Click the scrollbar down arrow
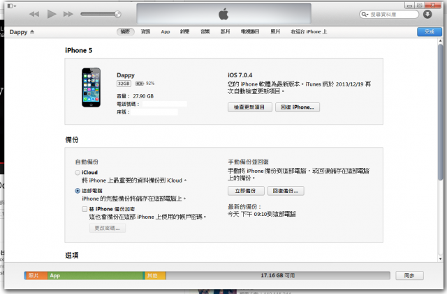447x294 pixels. (441, 259)
